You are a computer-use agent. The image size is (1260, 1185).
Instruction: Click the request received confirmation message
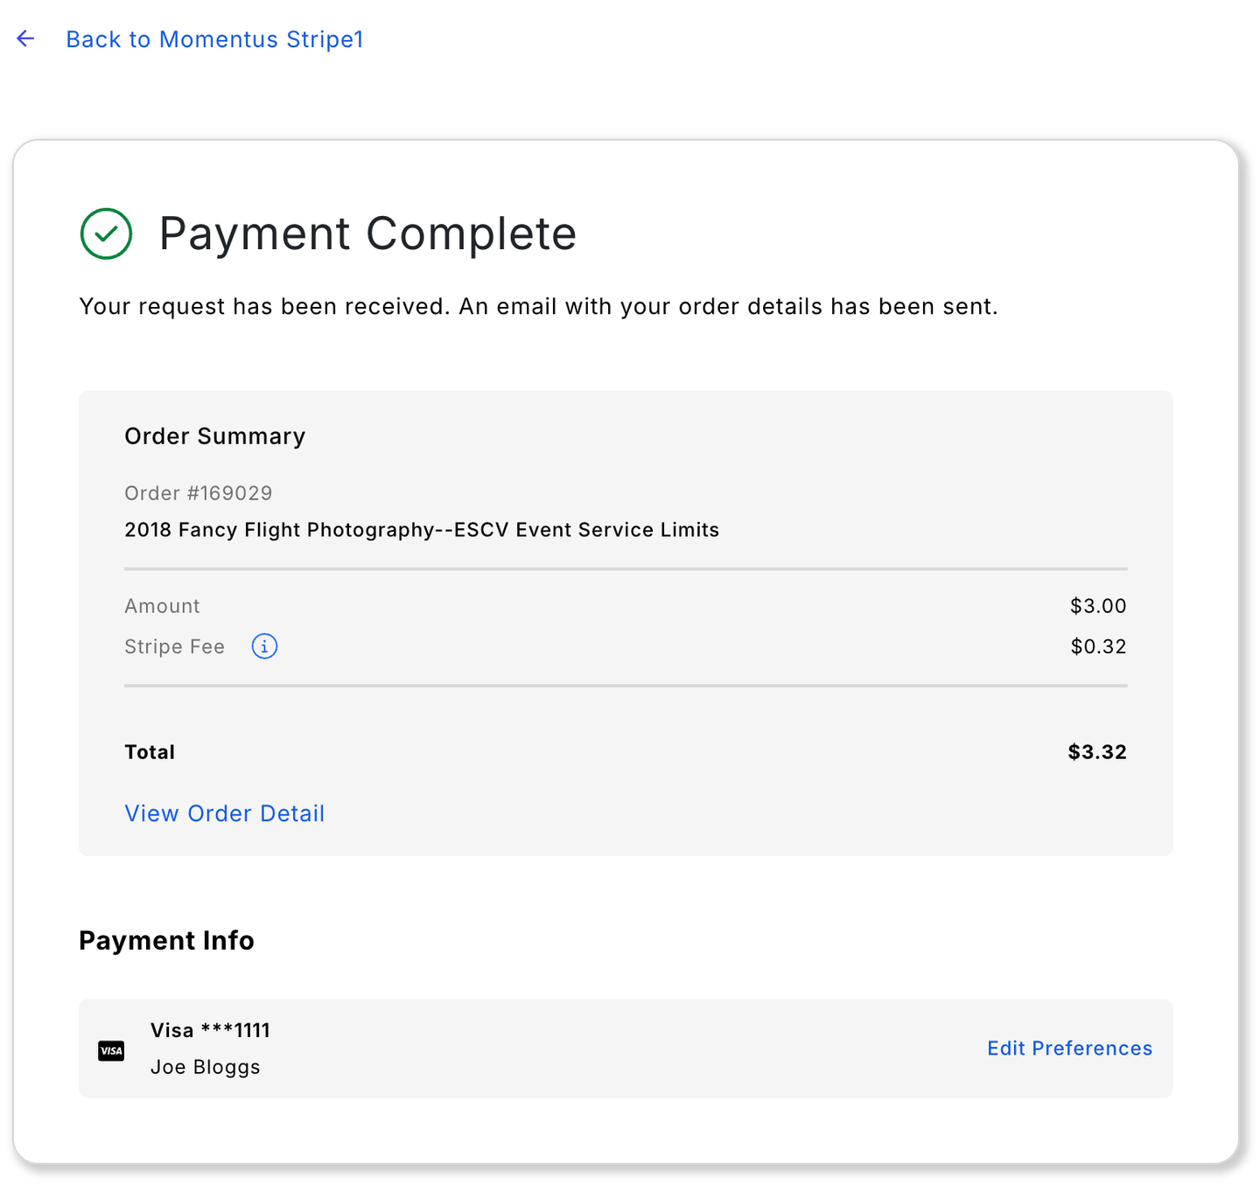[x=538, y=307]
